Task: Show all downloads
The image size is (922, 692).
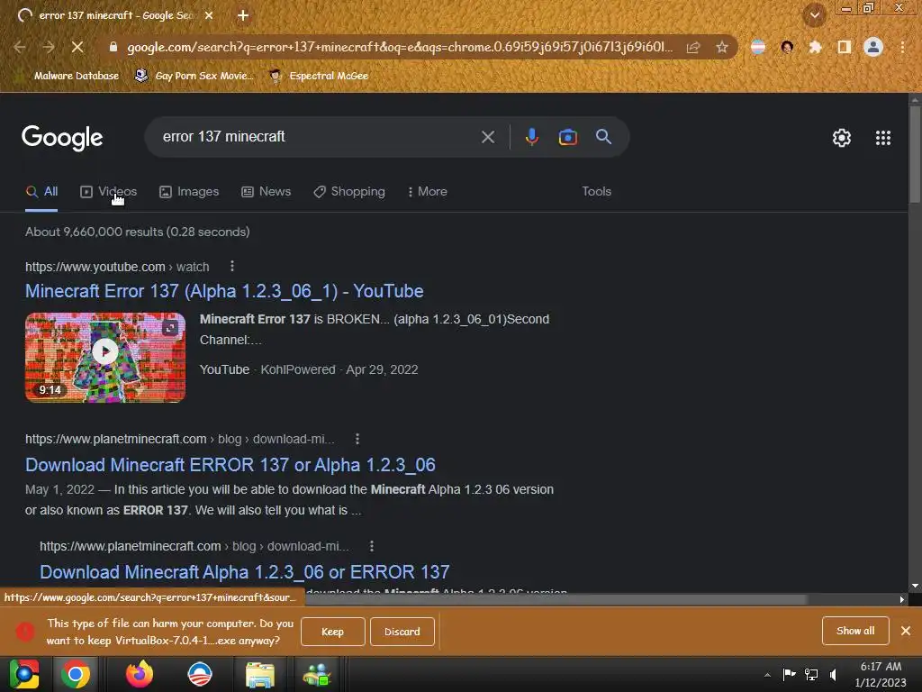Action: (855, 631)
